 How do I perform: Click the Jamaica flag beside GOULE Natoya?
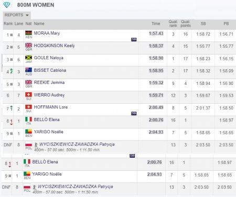tap(29, 58)
